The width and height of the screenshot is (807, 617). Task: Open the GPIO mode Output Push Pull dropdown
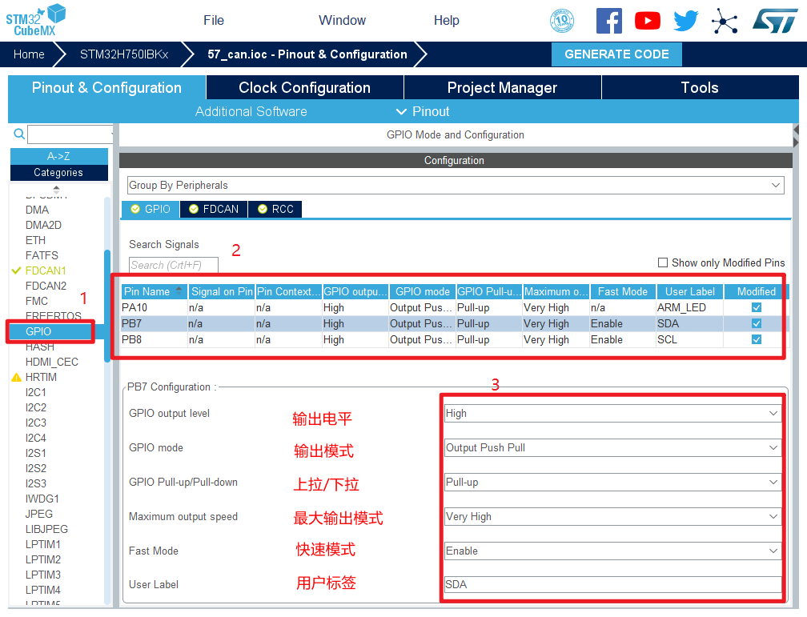coord(612,448)
